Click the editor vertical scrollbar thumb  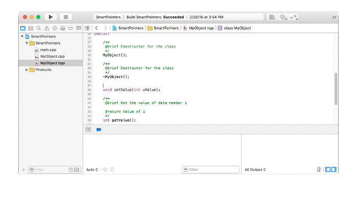(336, 89)
